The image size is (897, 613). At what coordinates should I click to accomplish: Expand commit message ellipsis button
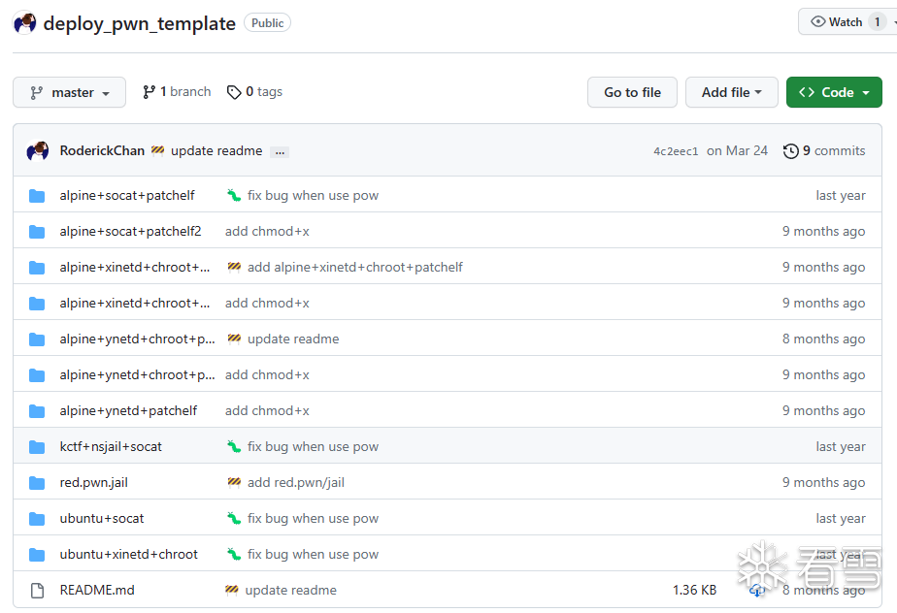[280, 152]
